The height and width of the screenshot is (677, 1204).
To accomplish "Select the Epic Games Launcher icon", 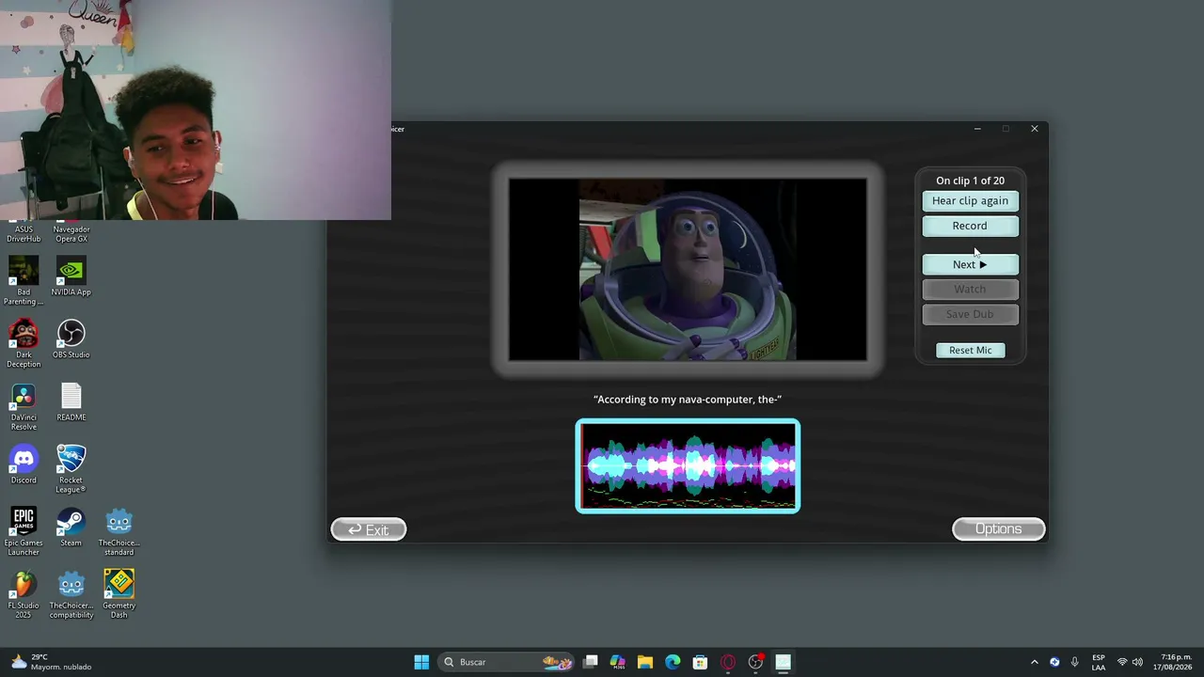I will (24, 532).
